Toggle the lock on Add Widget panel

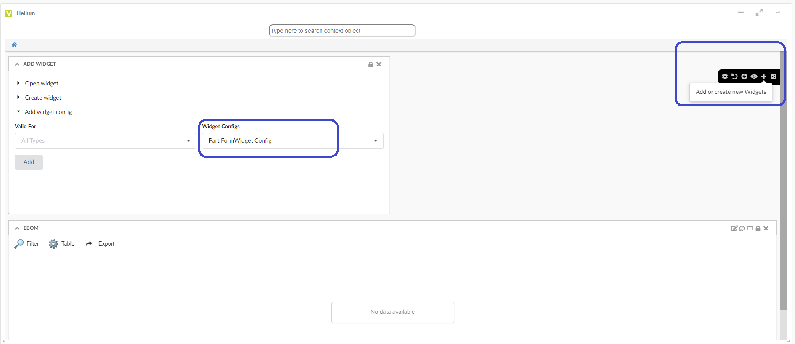click(x=371, y=64)
